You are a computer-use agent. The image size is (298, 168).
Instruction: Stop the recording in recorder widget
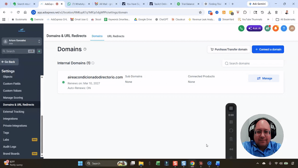(231, 108)
